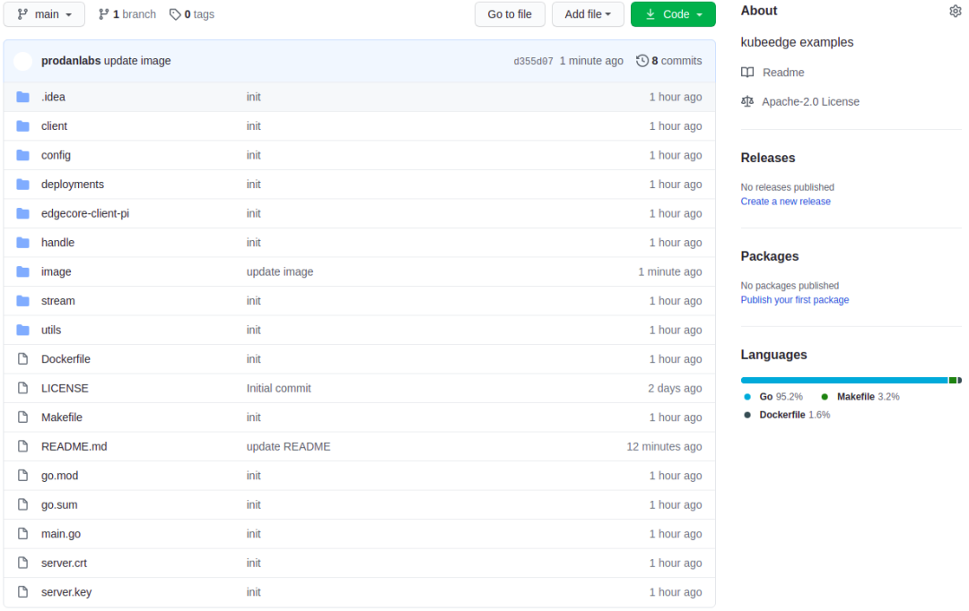Image resolution: width=969 pixels, height=611 pixels.
Task: Click the prodanlabs avatar in commit header
Action: coord(23,61)
